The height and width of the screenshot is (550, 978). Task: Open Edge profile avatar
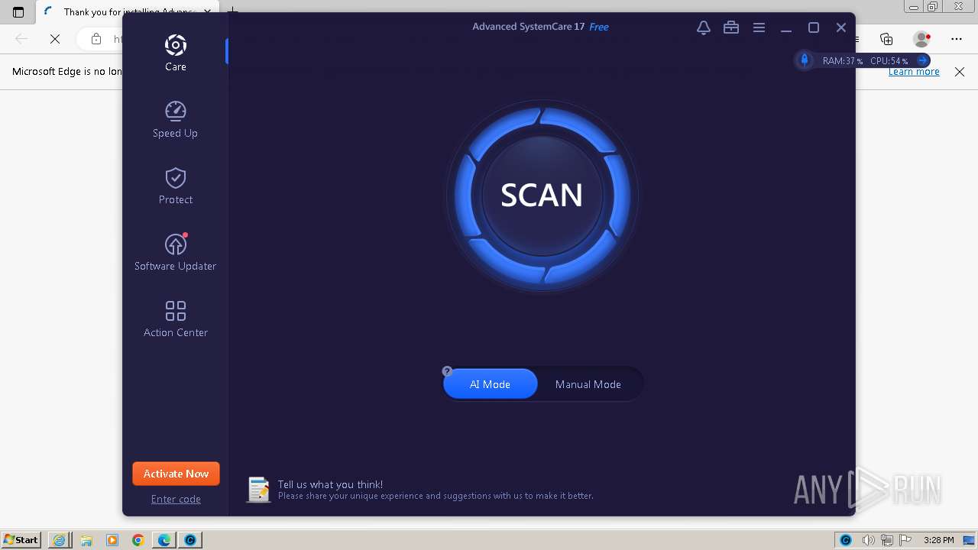coord(922,39)
